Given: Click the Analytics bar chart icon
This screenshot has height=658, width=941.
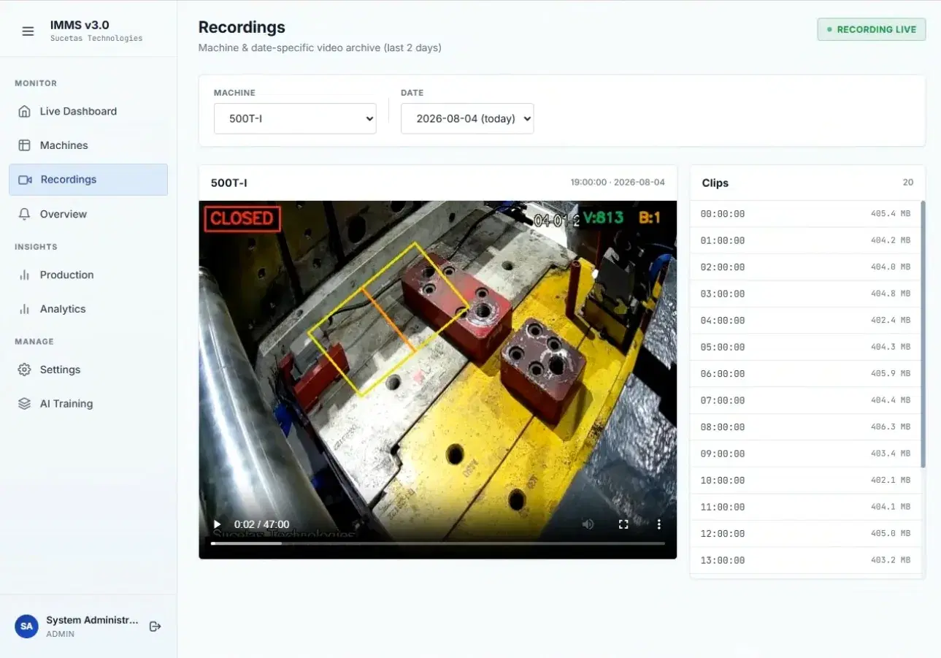Looking at the screenshot, I should (x=25, y=309).
